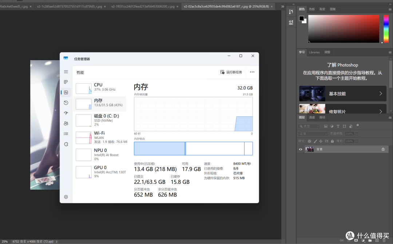Click the lock icon on the 背景 layer
Viewport: 393px width, 244px height.
tap(383, 149)
